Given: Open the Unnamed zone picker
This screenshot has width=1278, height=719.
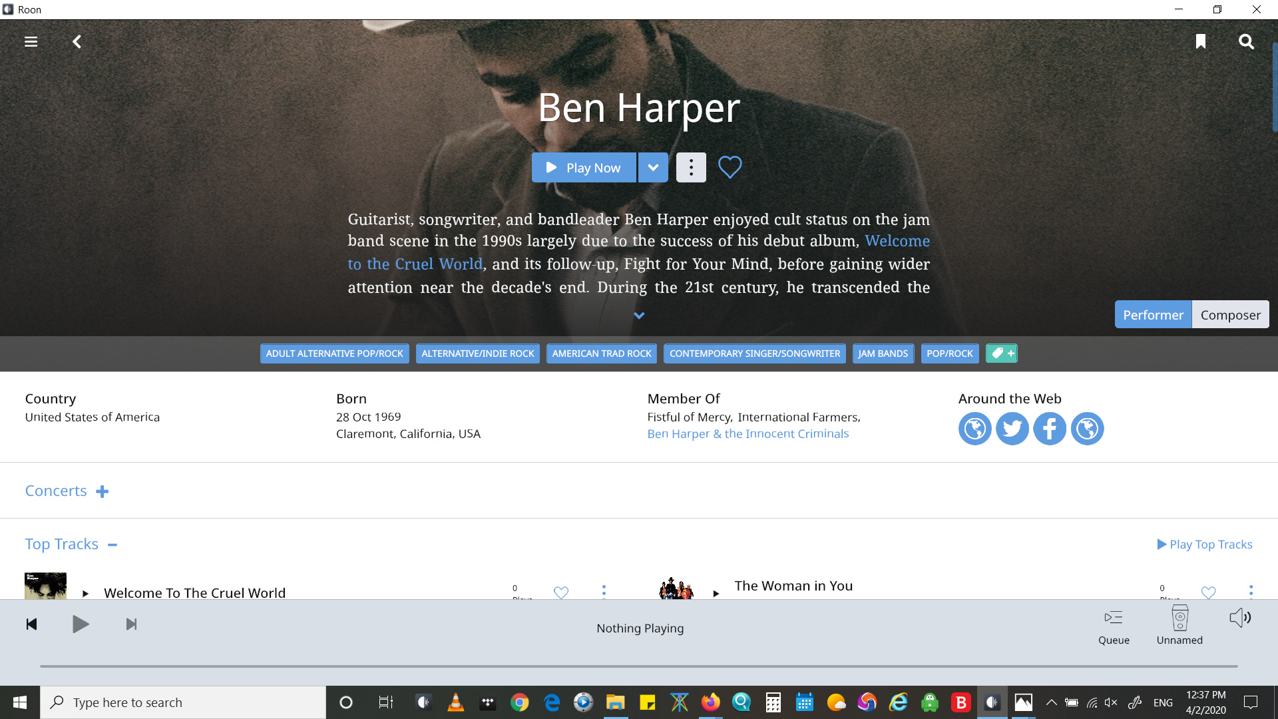Looking at the screenshot, I should point(1179,625).
